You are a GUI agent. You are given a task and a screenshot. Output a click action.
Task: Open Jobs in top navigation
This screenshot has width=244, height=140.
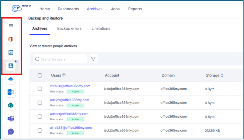click(115, 9)
